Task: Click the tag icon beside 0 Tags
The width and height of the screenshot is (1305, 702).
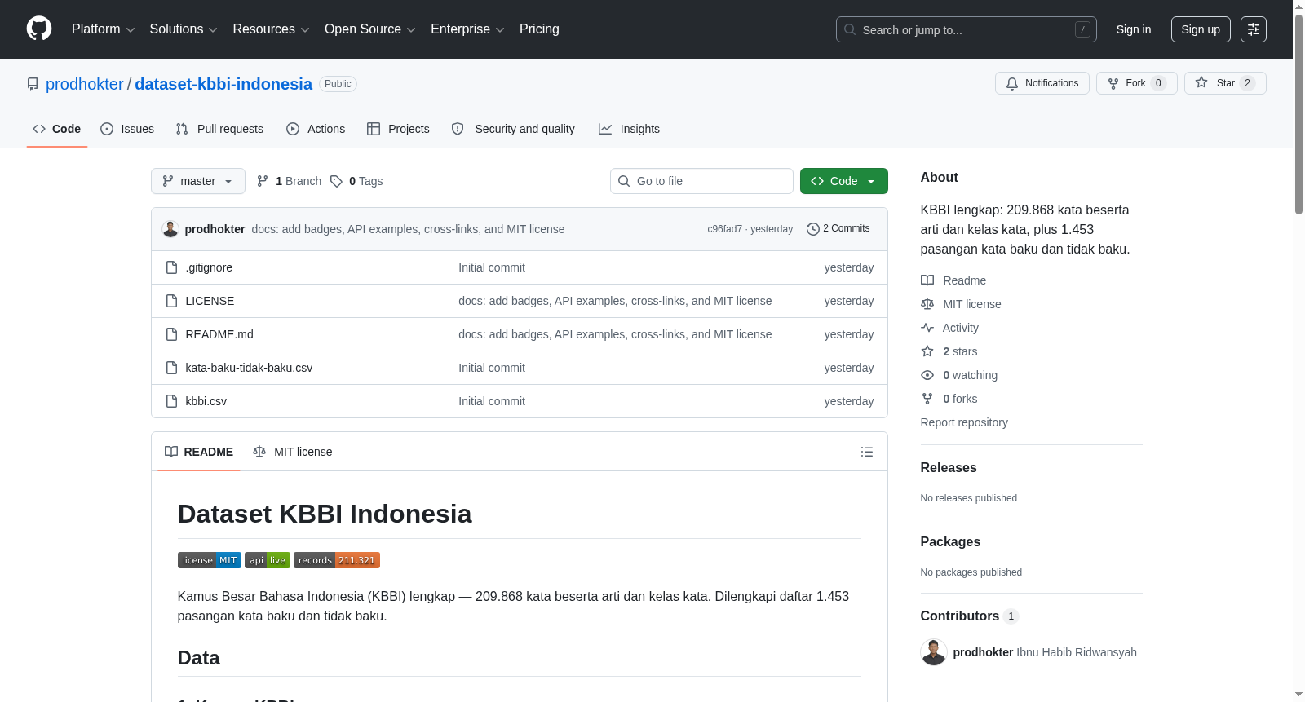Action: pyautogui.click(x=336, y=181)
